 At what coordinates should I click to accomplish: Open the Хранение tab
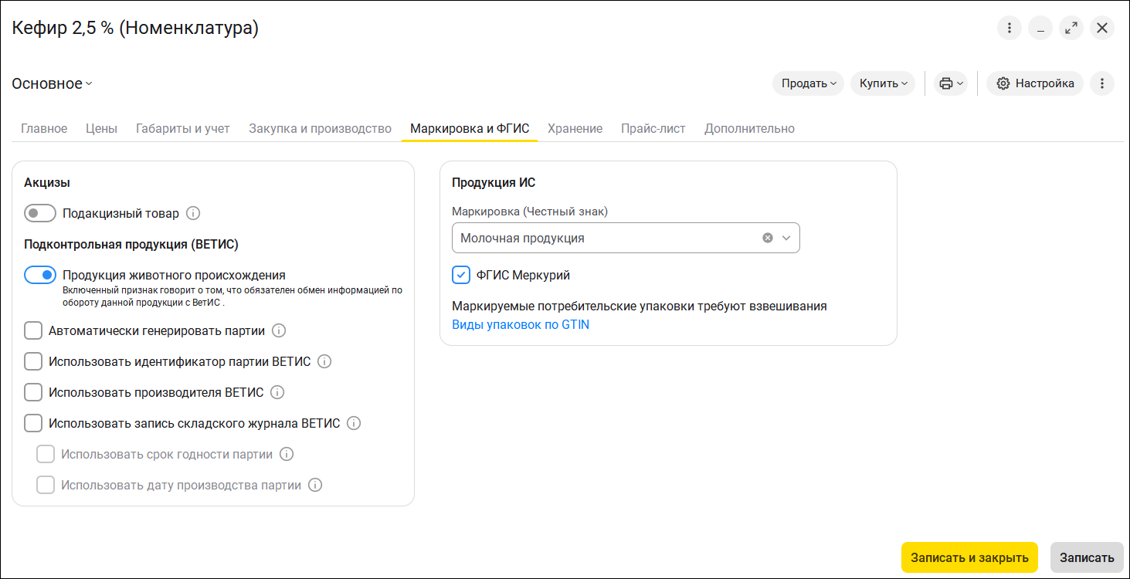tap(575, 128)
